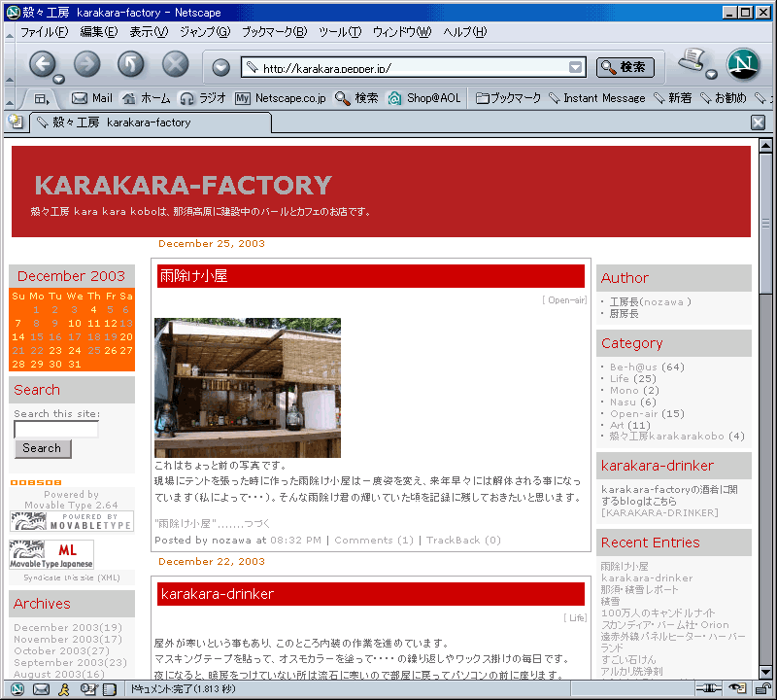Click the ホーム home toolbar button
This screenshot has height=700, width=777.
147,98
